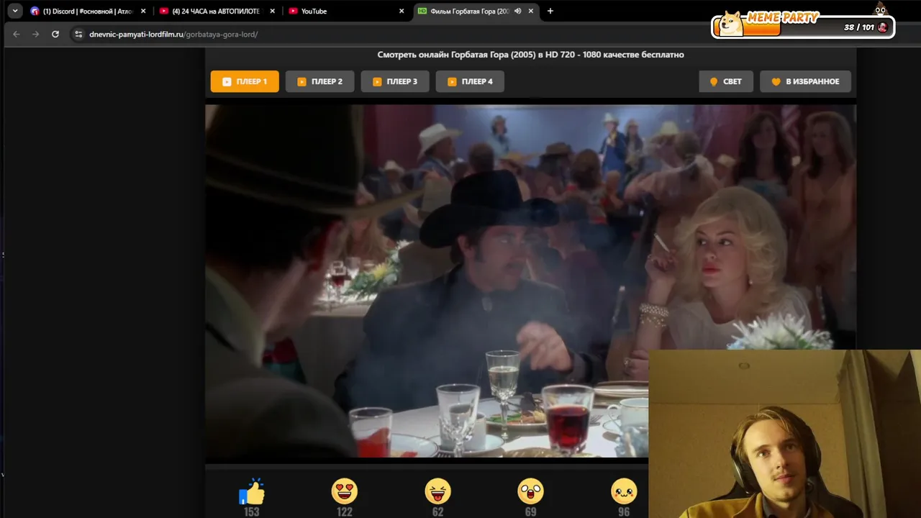The image size is (921, 518).
Task: Add film via В ИЗБРАННОЕ button
Action: [805, 81]
